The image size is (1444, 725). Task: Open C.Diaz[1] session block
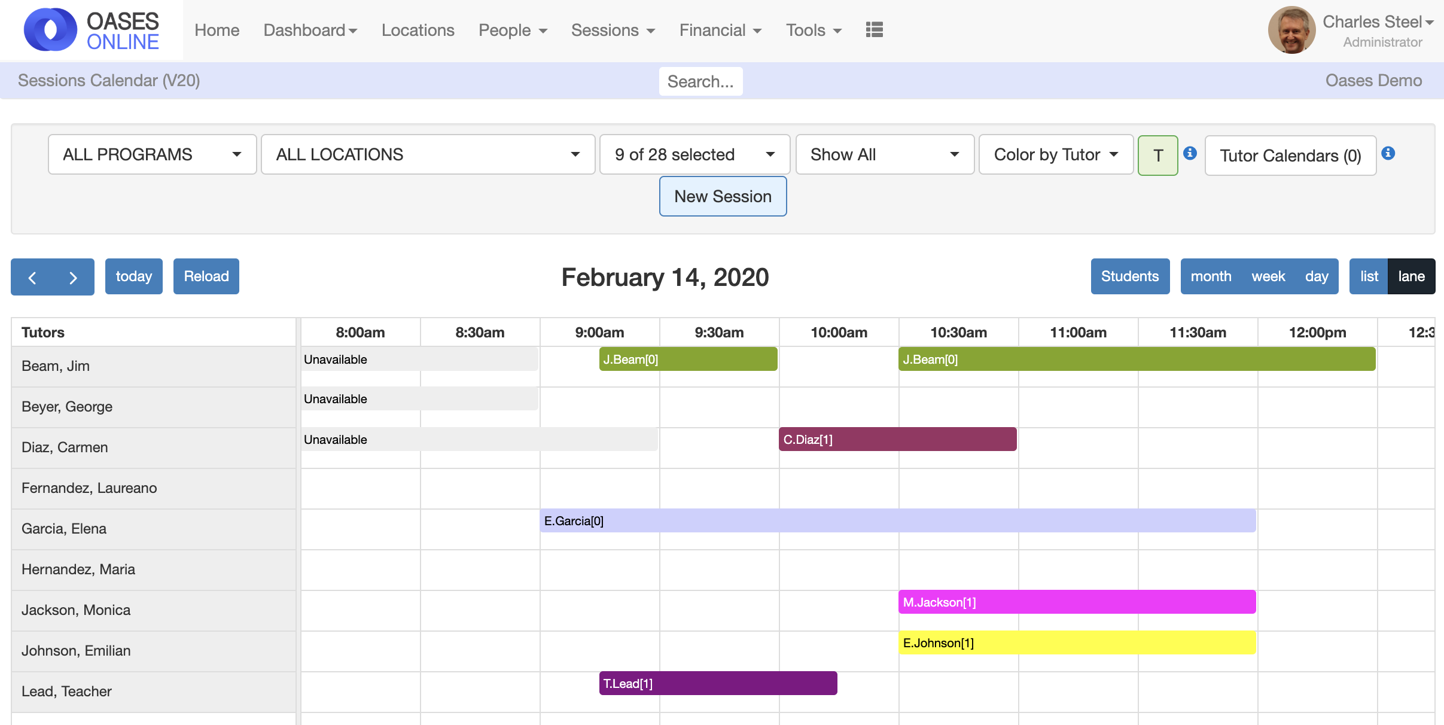[x=897, y=439]
